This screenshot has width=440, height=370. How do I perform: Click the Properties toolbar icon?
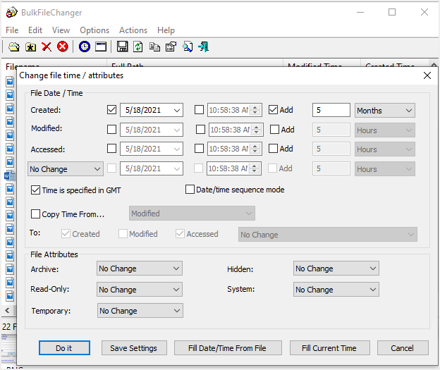[171, 47]
